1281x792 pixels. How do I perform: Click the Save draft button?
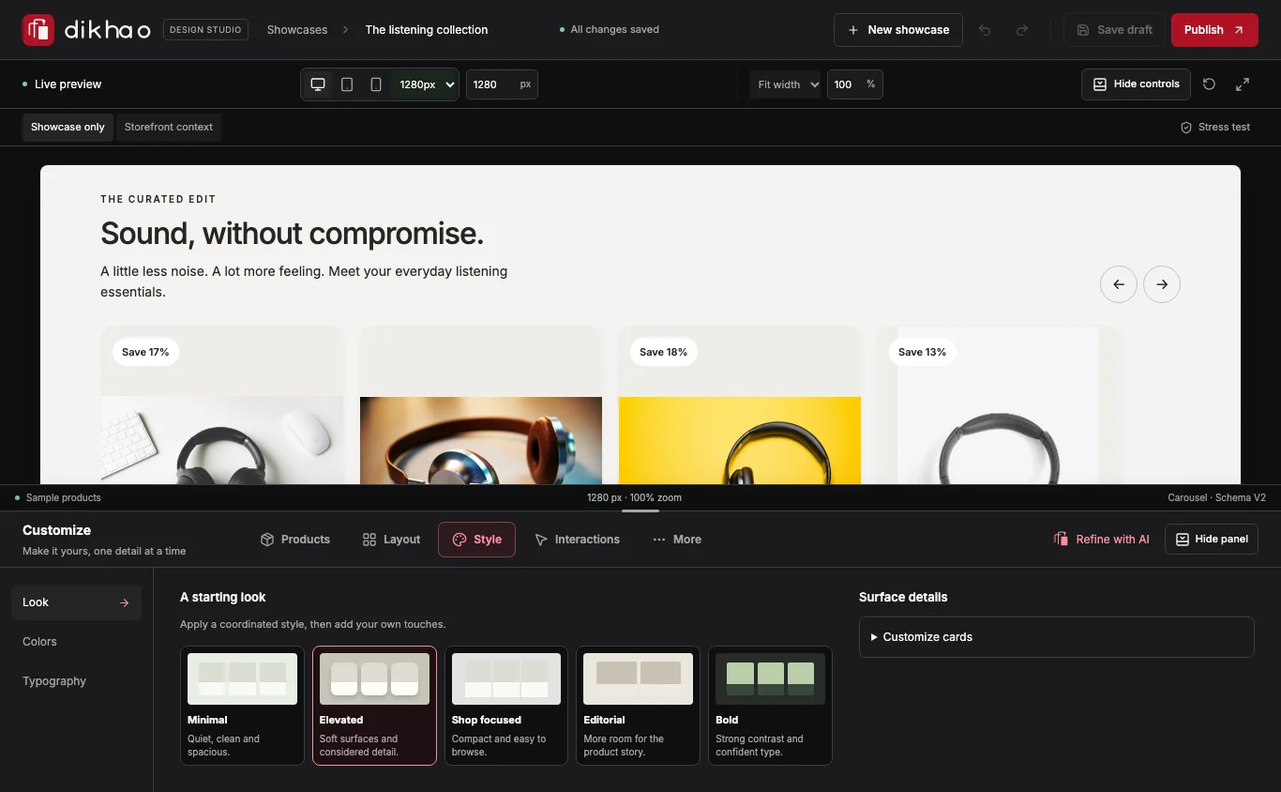point(1114,30)
